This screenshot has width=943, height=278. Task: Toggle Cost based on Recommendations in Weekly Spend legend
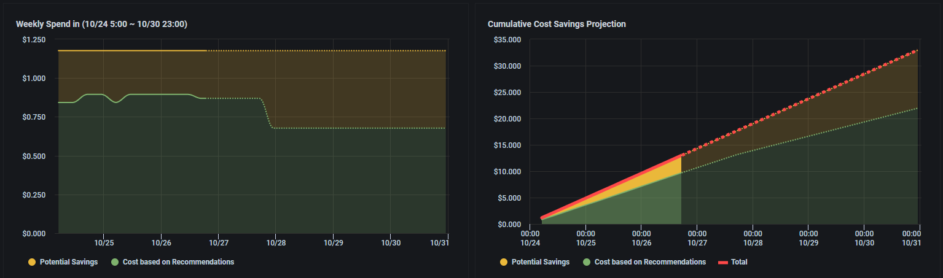[x=178, y=262]
